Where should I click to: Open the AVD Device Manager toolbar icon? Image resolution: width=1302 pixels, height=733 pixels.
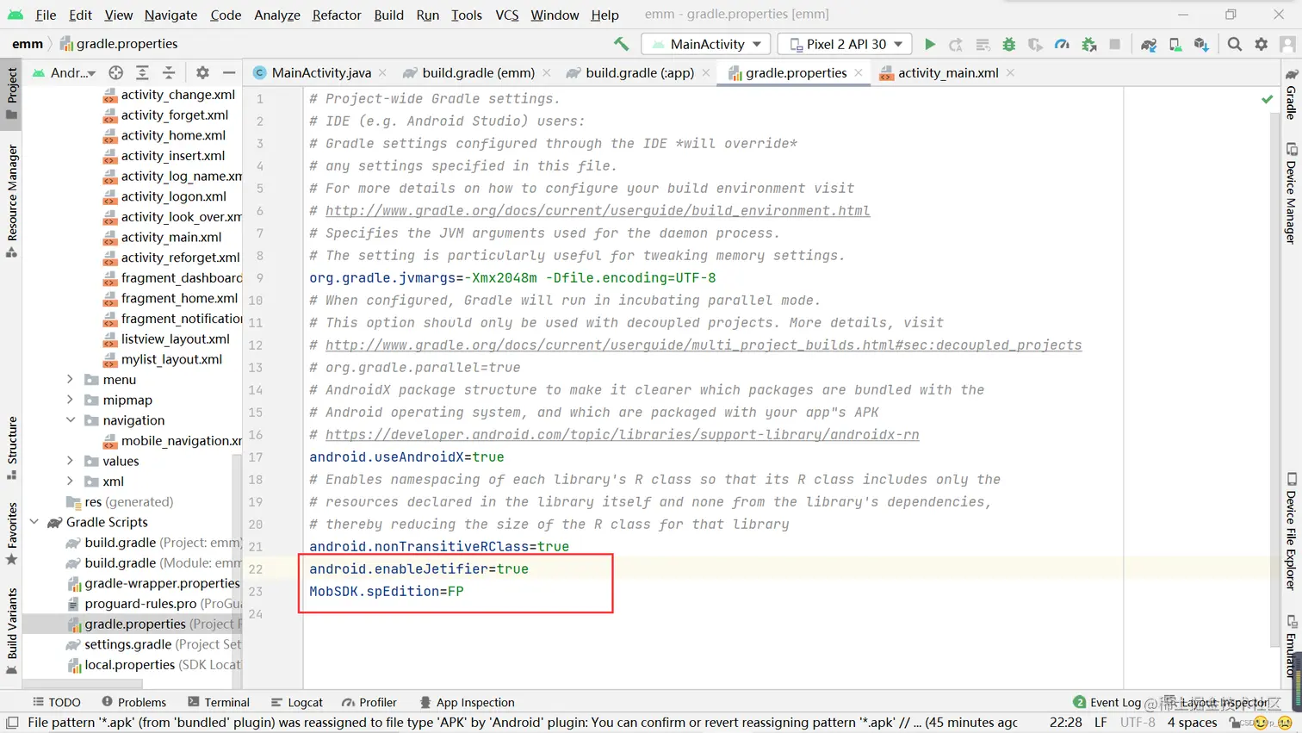(x=1175, y=44)
